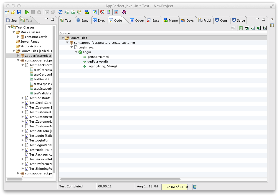Click the pencil edit note icon

pyautogui.click(x=95, y=12)
